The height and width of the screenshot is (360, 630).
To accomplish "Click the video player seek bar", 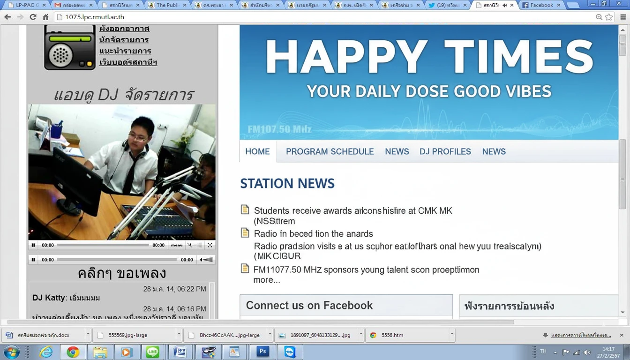I will coord(103,245).
